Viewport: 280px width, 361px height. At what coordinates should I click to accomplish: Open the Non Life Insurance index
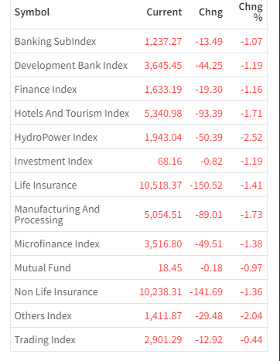56,292
